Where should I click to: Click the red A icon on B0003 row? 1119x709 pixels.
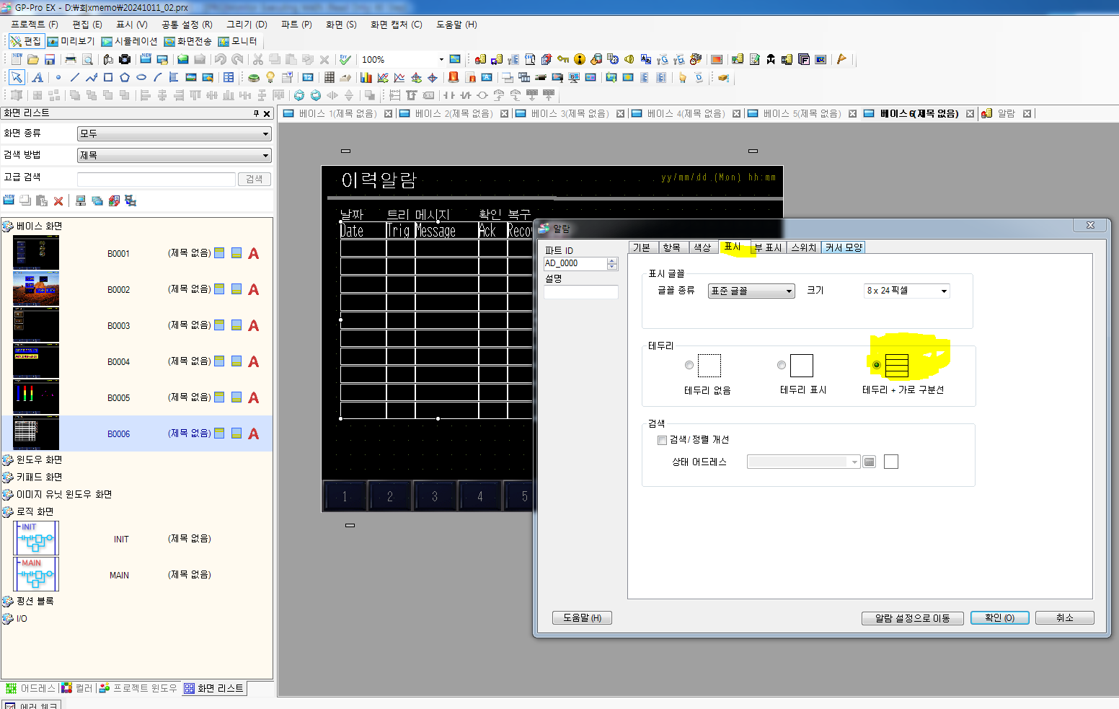pos(254,325)
